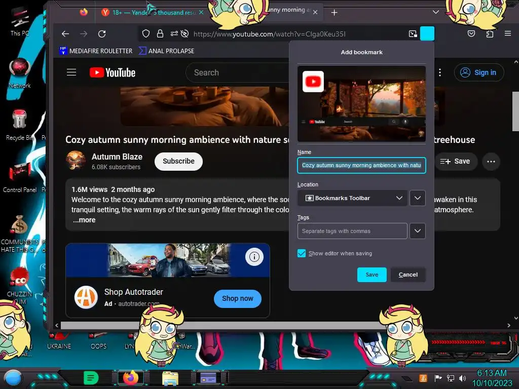
Task: Click the YouTube logo
Action: tap(113, 72)
